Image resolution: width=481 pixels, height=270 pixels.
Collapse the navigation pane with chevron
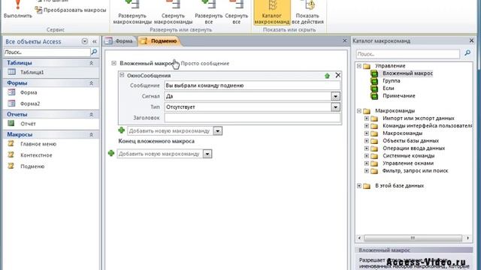coord(95,41)
